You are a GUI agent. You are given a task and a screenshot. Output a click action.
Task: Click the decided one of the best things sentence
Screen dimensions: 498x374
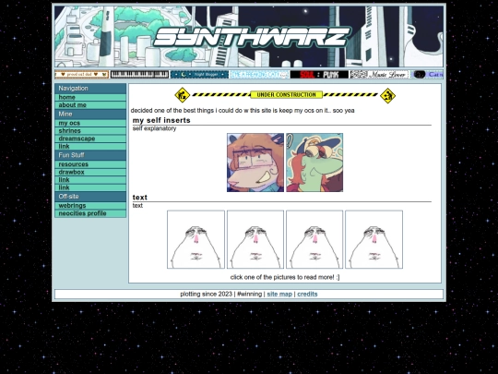pos(243,111)
